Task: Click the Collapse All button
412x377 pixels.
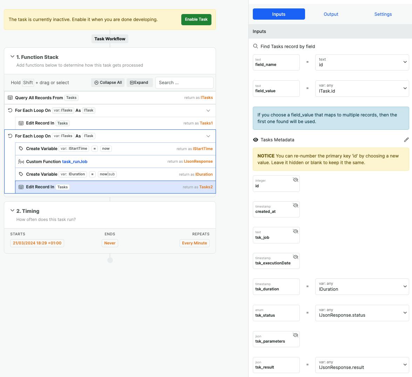Action: [108, 82]
